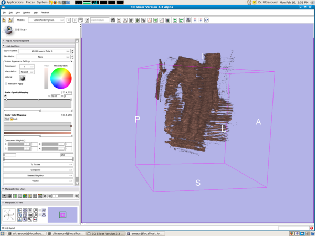
Task: Toggle the RGB button in Scalar Color Mapping
Action: pos(7,119)
